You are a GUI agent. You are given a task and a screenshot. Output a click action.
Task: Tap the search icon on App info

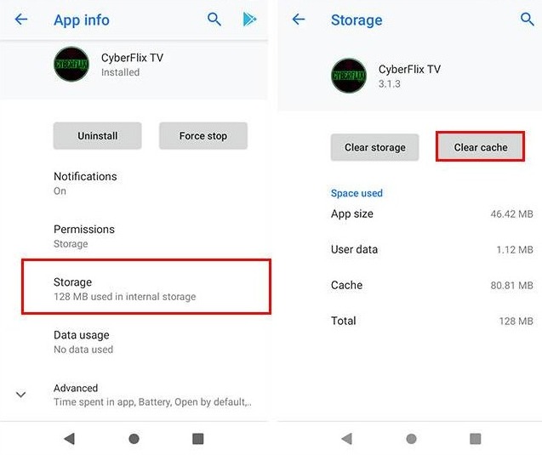pos(214,20)
